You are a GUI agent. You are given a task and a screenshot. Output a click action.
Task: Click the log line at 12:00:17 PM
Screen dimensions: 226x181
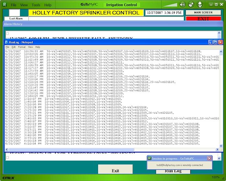pyautogui.click(x=77, y=76)
